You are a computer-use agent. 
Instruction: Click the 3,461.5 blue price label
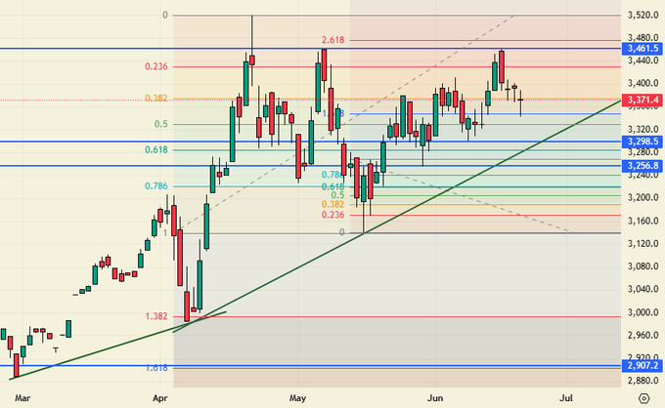[x=642, y=48]
